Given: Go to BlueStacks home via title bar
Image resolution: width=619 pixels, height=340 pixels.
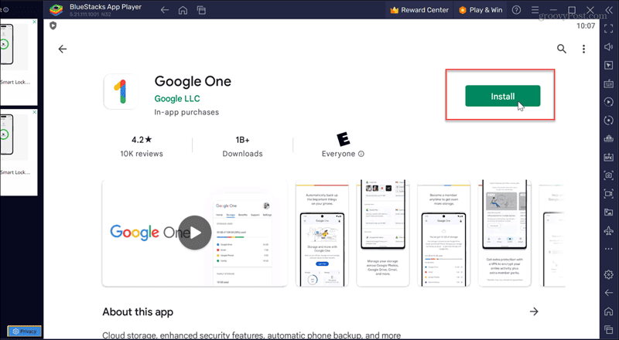Looking at the screenshot, I should click(183, 10).
